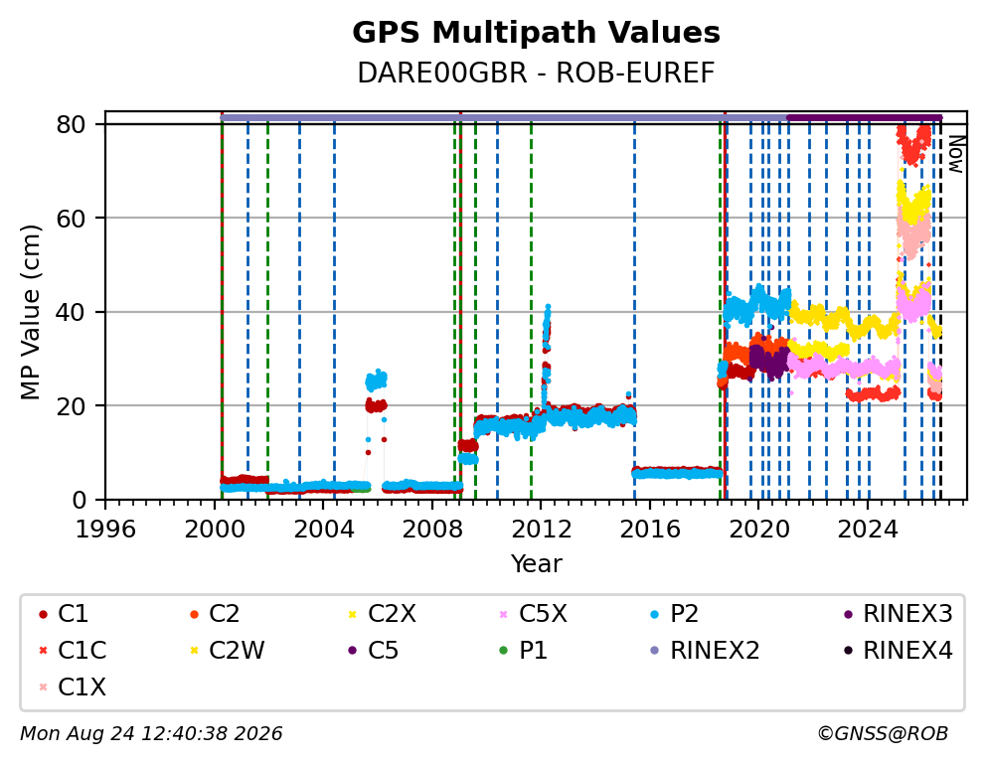This screenshot has width=986, height=764.
Task: Select the C2W yellow cross legend marker
Action: tap(194, 651)
